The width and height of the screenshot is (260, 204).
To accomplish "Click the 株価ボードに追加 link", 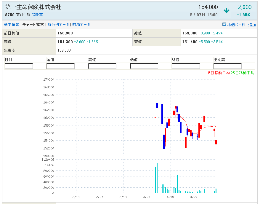I will (x=241, y=25).
